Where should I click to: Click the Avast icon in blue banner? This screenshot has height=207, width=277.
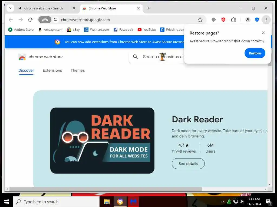[x=57, y=42]
